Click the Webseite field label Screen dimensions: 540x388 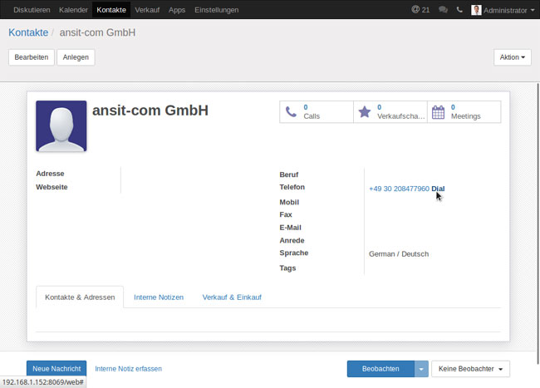pos(52,187)
